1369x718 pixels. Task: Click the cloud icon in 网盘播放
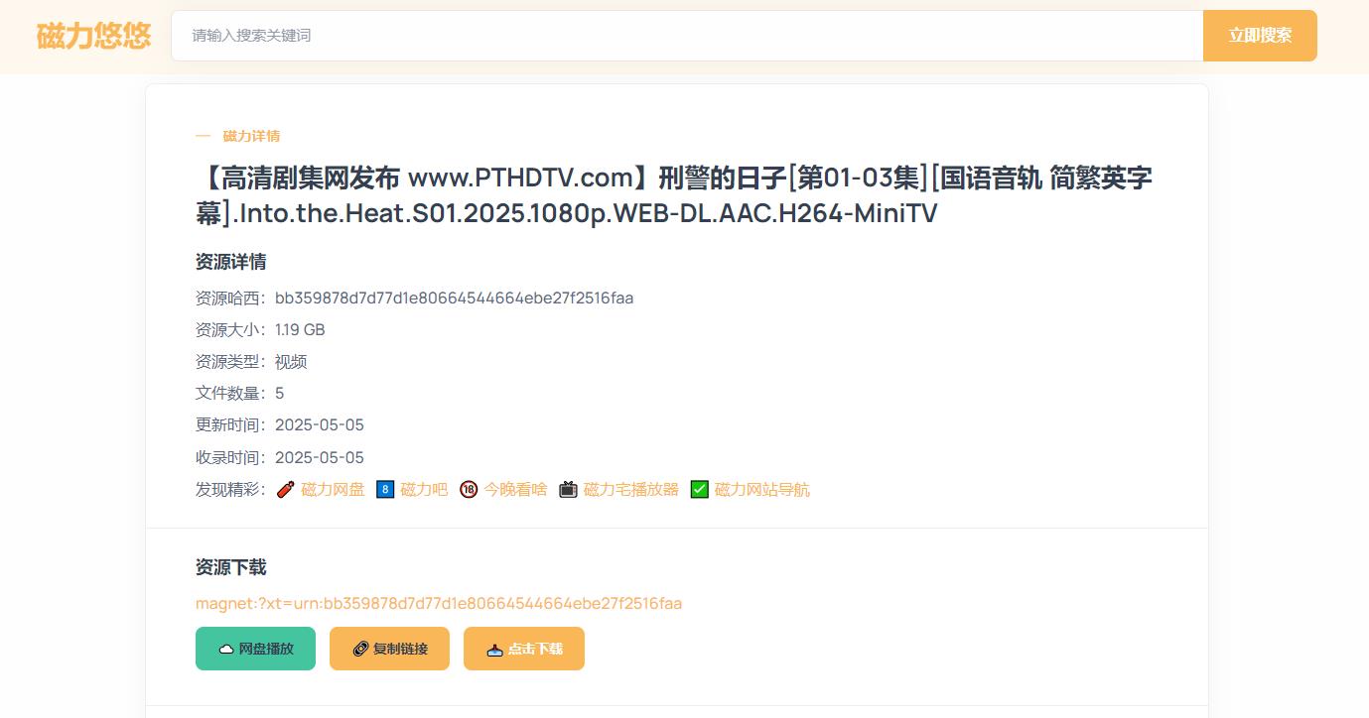[226, 650]
